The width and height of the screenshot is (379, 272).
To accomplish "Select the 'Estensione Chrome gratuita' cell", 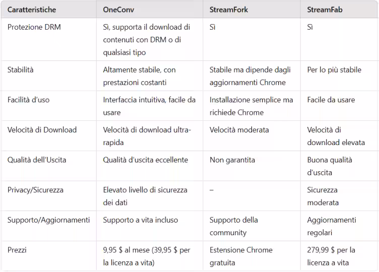I will point(241,256).
